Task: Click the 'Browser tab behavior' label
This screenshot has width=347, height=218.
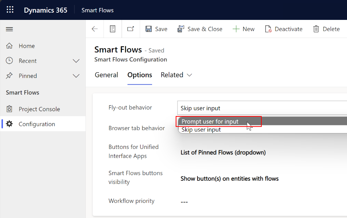Action: coord(136,128)
